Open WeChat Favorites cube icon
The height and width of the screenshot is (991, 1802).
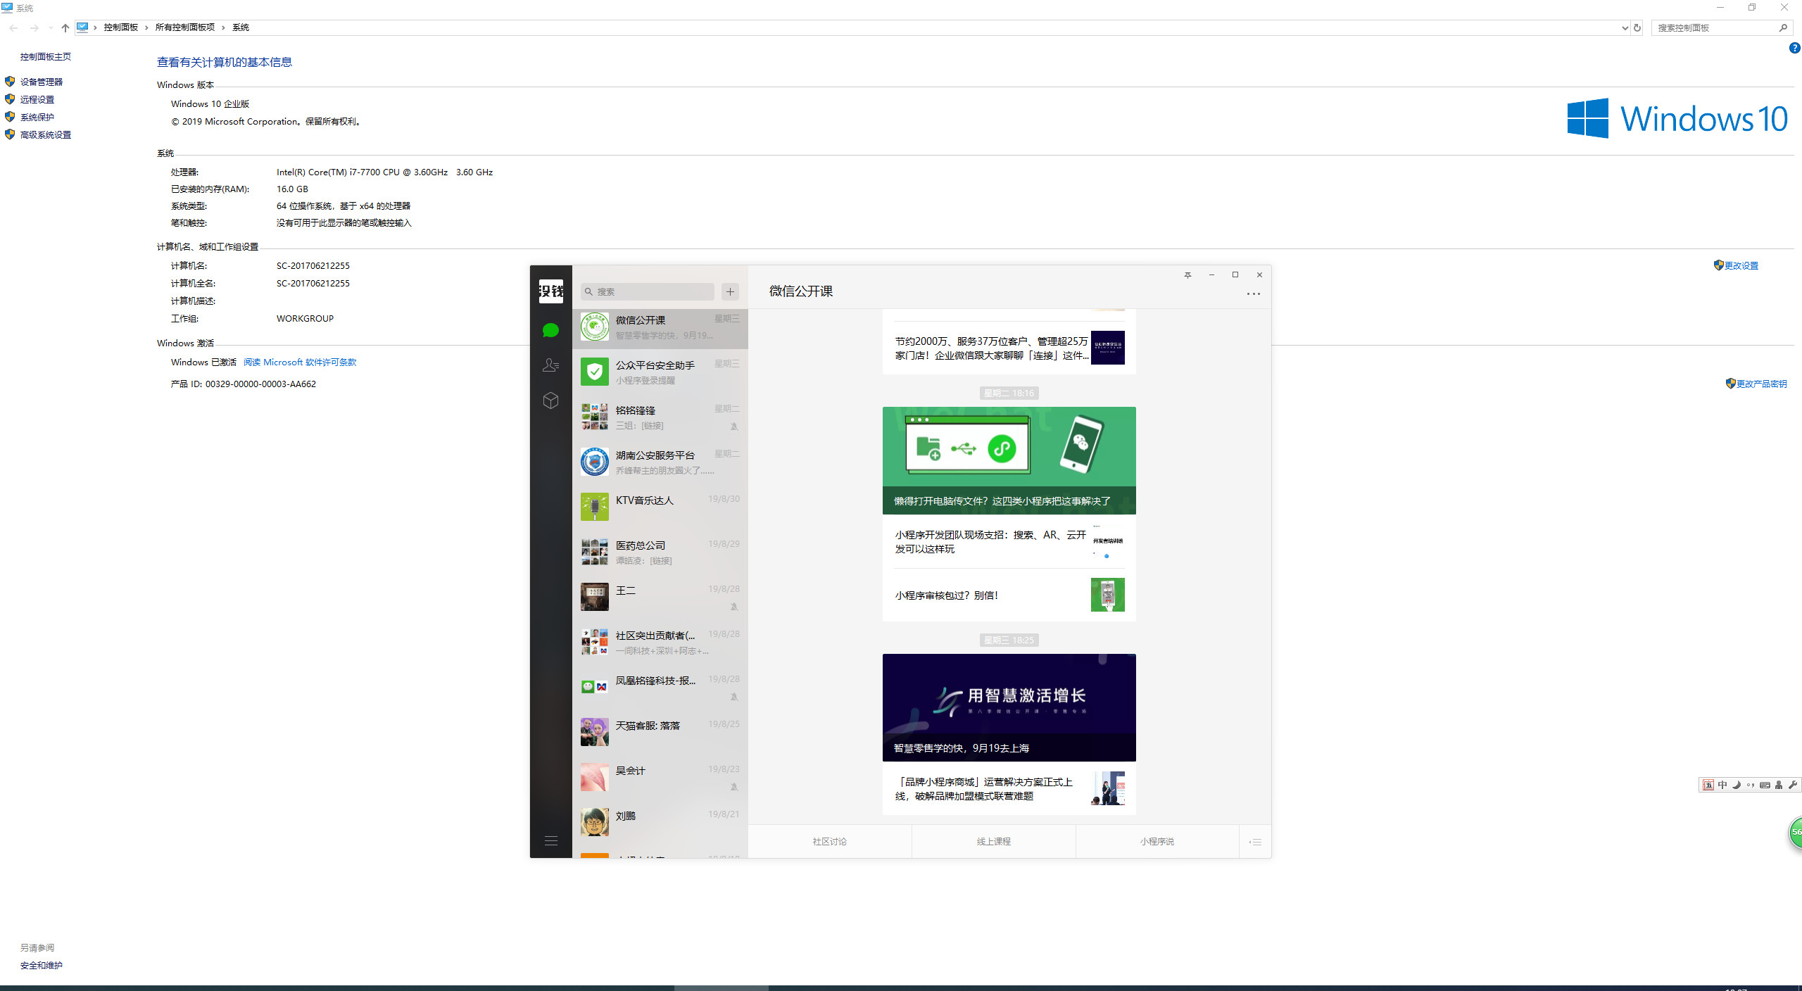[550, 400]
